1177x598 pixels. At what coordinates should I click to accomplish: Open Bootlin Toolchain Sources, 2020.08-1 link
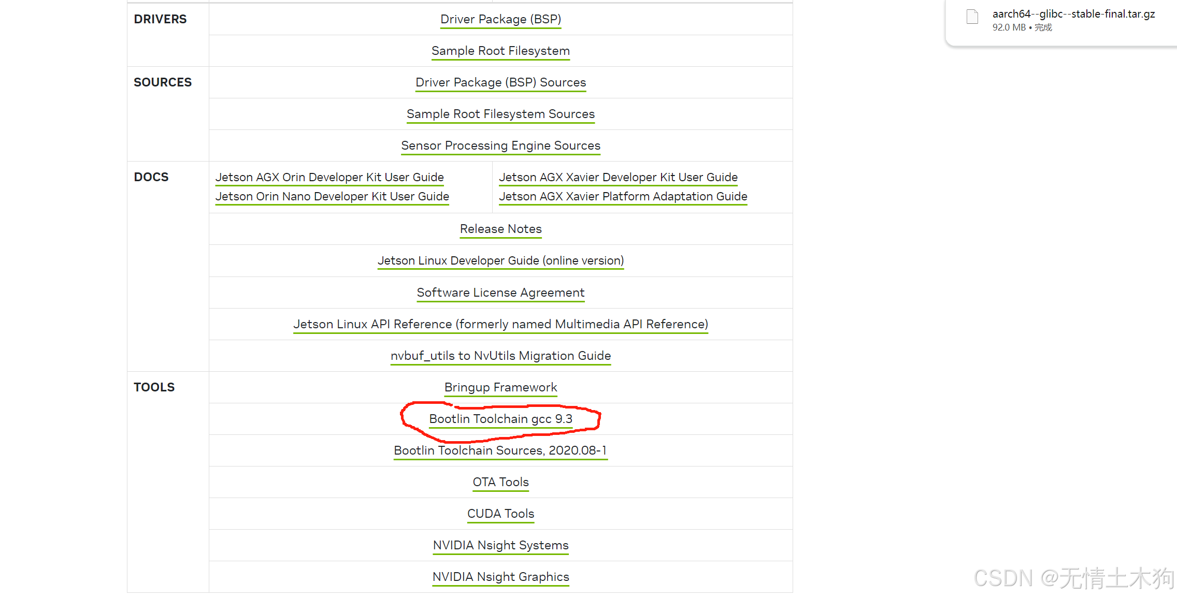pos(500,450)
